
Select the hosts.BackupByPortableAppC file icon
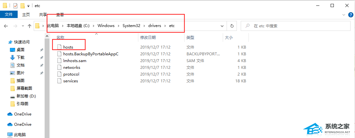click(x=59, y=54)
